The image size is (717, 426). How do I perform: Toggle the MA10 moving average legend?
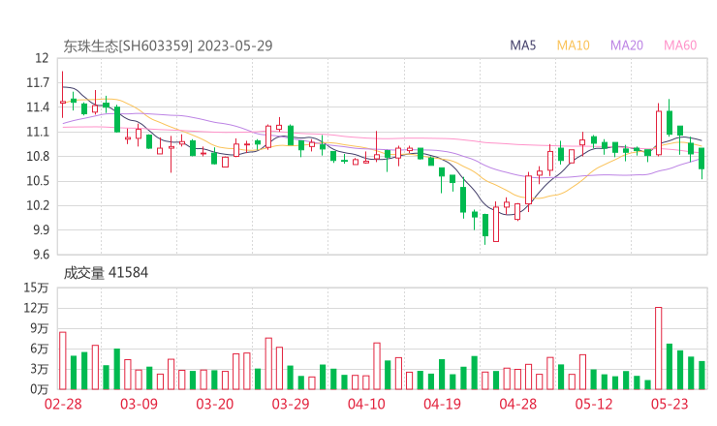574,46
